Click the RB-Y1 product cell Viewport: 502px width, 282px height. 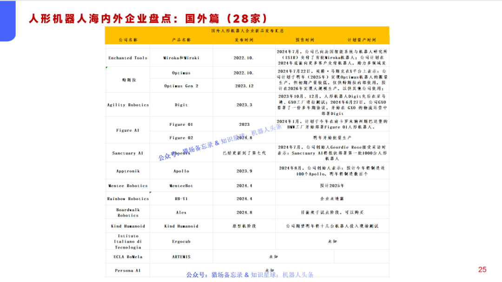[181, 199]
